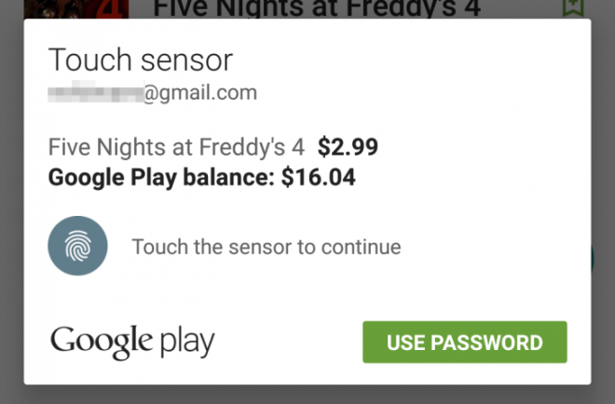This screenshot has height=404, width=615.
Task: Click the dimmed background left of the dialog
Action: (x=11, y=205)
